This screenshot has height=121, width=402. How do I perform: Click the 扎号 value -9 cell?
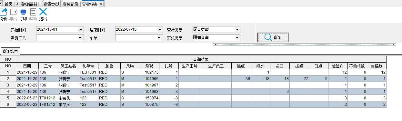click(169, 105)
